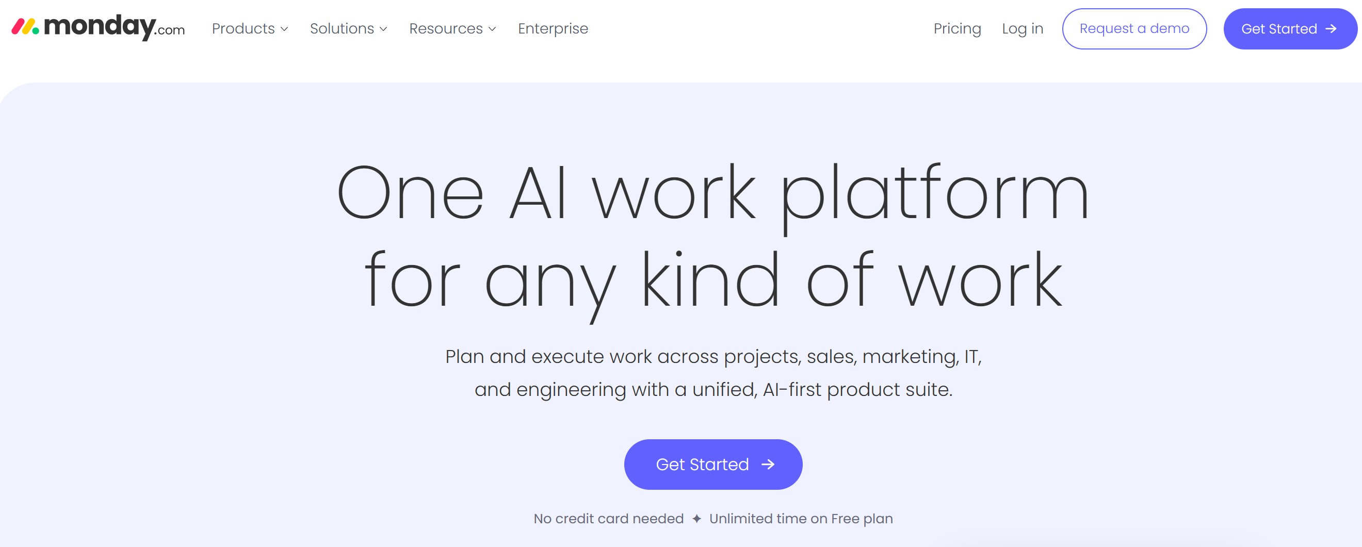Click the colorful monday.com logo mark

(25, 27)
